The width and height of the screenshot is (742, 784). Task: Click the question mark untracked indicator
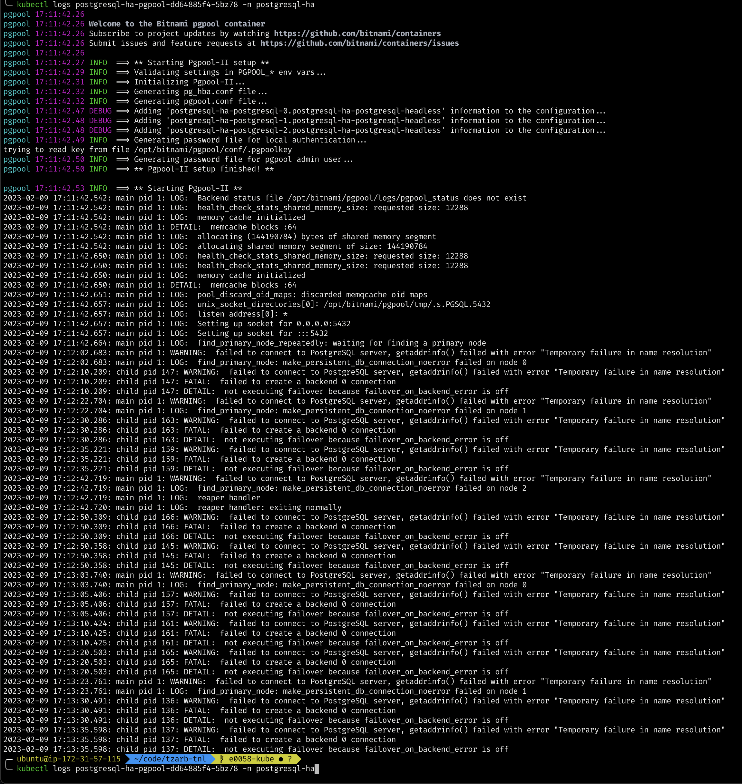click(x=290, y=759)
